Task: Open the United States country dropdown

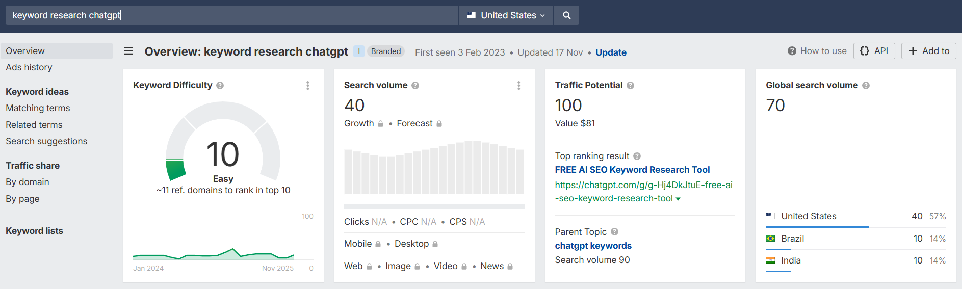Action: click(506, 15)
